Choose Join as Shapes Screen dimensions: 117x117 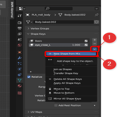[71, 69]
